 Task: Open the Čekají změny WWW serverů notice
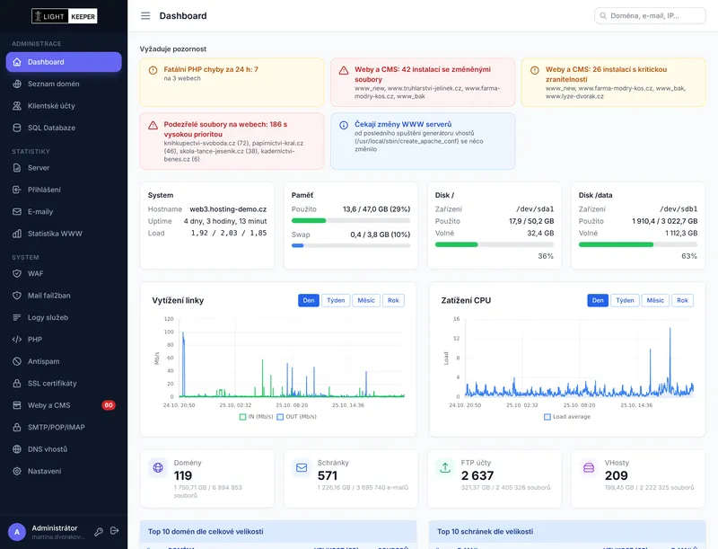(423, 141)
